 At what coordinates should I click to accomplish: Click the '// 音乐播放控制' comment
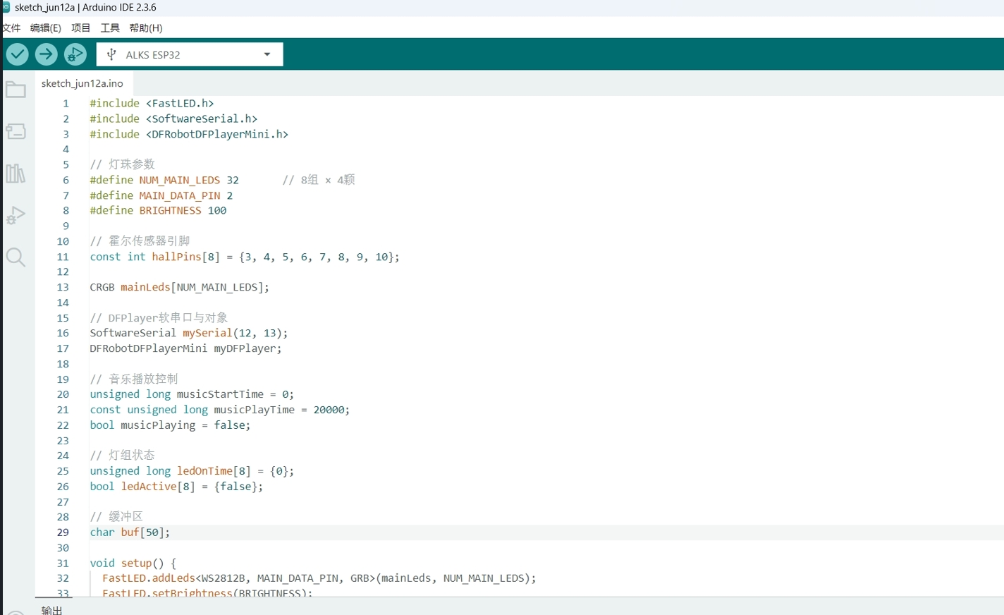(x=134, y=379)
